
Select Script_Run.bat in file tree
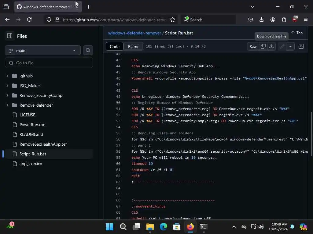pos(33,154)
